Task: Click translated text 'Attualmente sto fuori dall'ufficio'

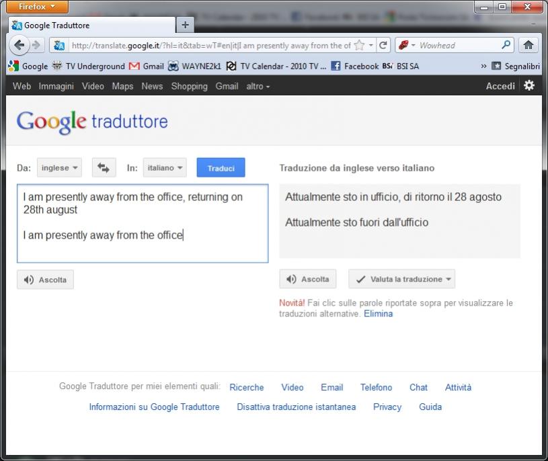Action: tap(357, 222)
